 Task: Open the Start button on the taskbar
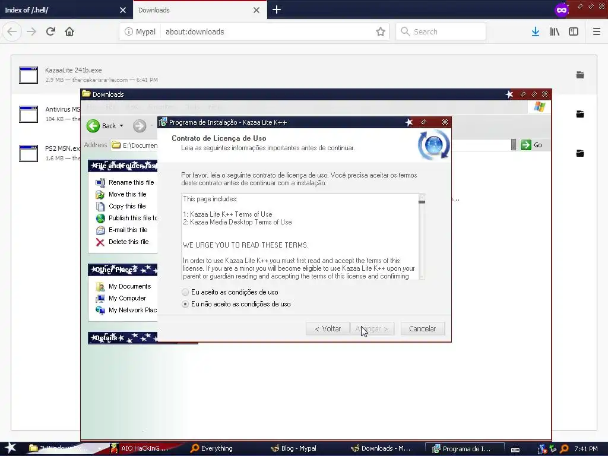coord(11,448)
